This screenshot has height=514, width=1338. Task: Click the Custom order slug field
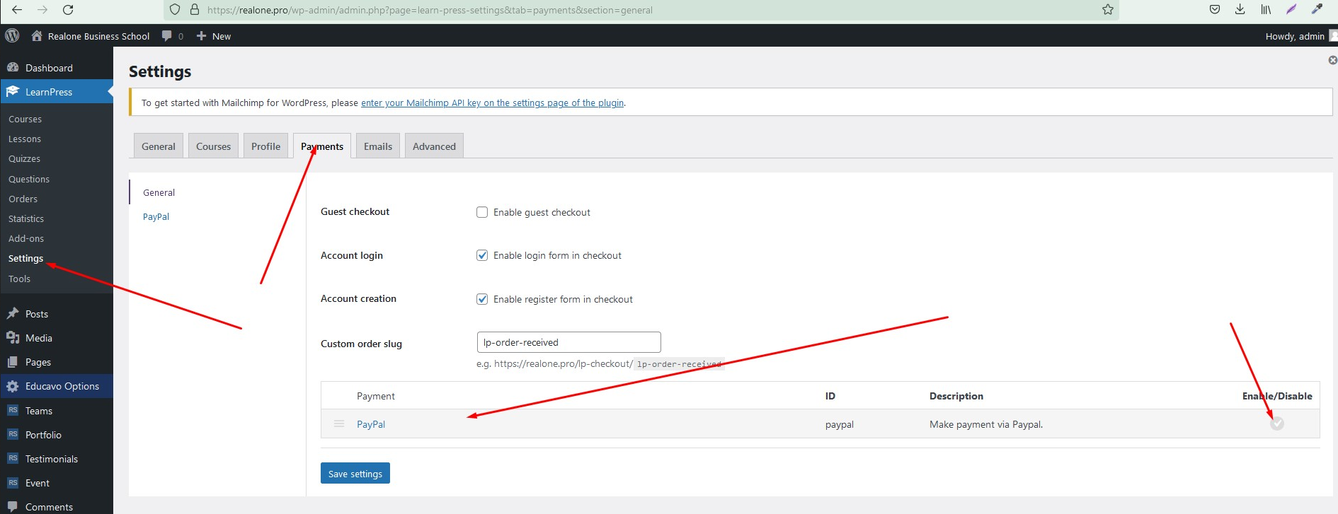click(569, 342)
